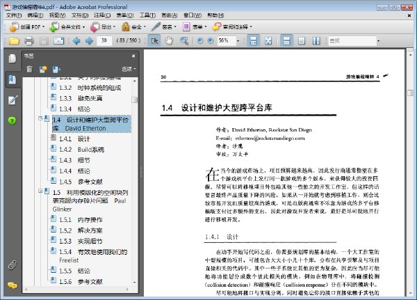Click the expand current bookmark icon
Image resolution: width=417 pixels, height=300 pixels.
(56, 70)
